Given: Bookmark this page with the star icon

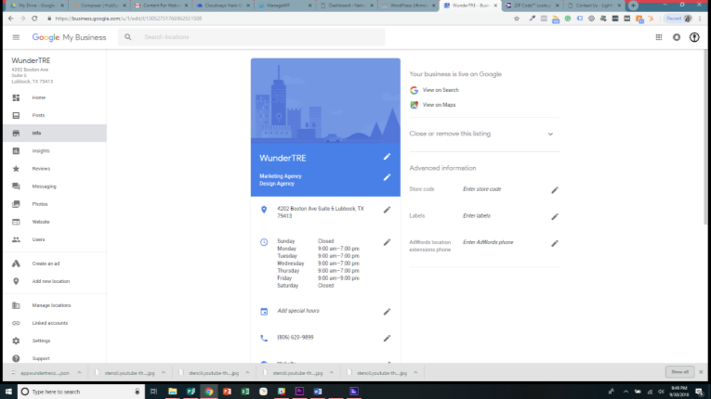Looking at the screenshot, I should point(517,19).
